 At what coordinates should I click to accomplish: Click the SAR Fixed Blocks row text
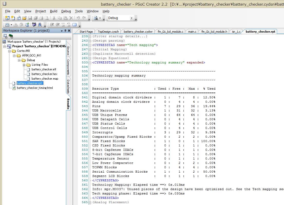click(109, 141)
